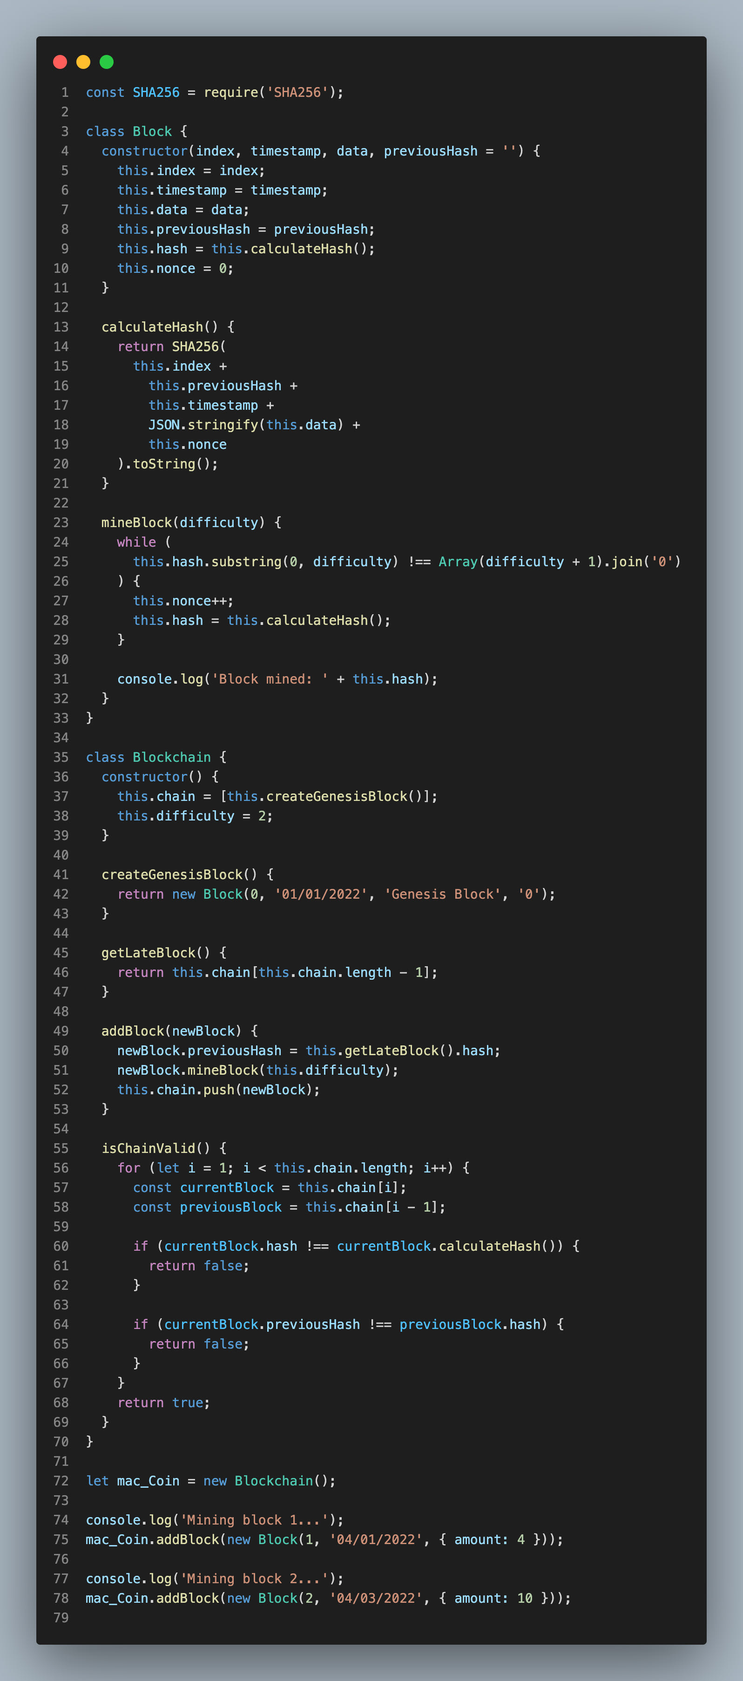Click "[this.createGenesisBlock()];" on line 37
The height and width of the screenshot is (1681, 743).
coord(329,797)
